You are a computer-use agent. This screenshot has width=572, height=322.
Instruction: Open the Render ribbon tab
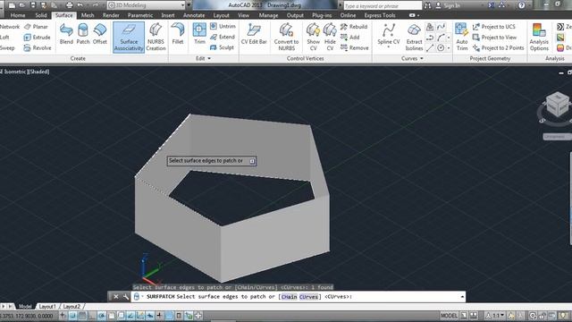click(111, 15)
